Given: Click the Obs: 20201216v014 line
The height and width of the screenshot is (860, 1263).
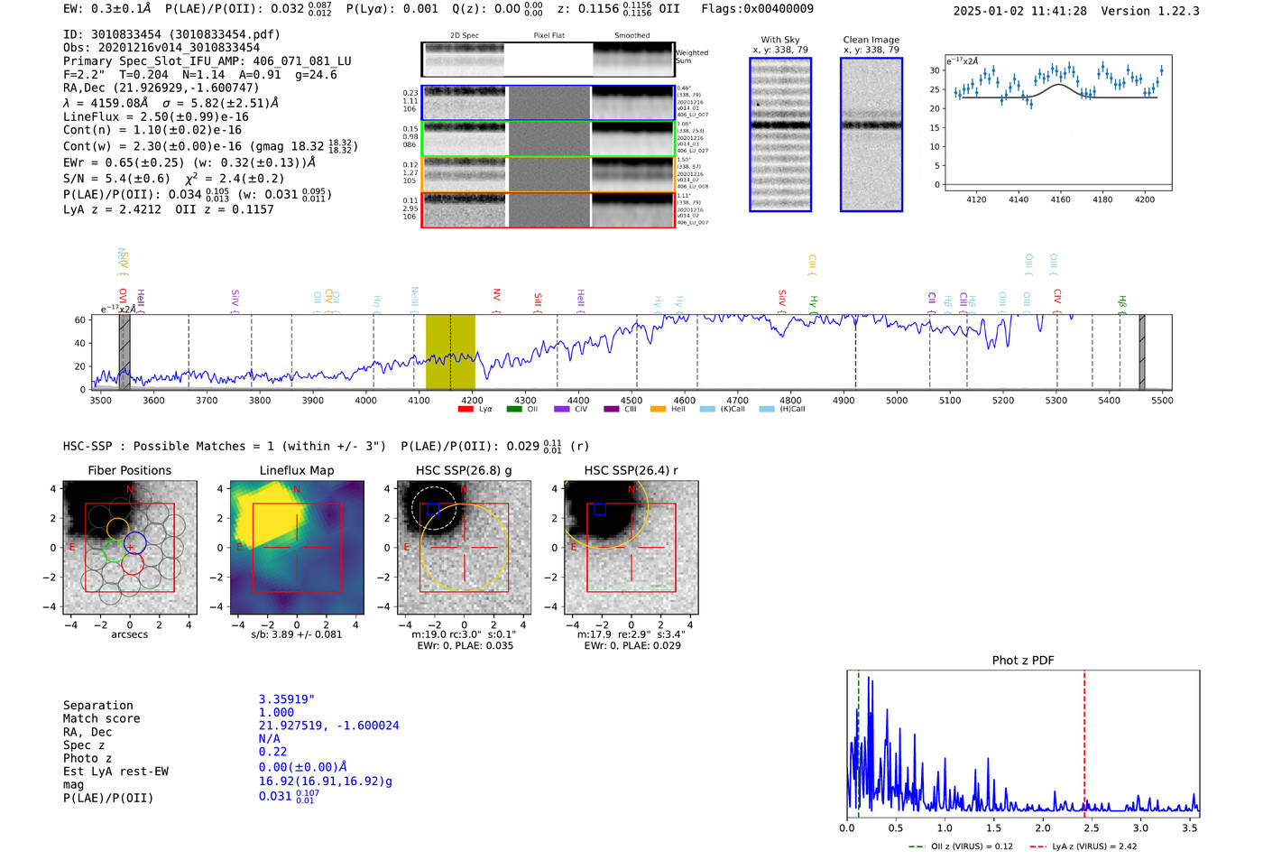Looking at the screenshot, I should coord(161,48).
